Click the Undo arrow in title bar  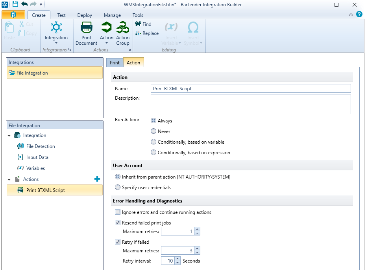click(x=24, y=4)
